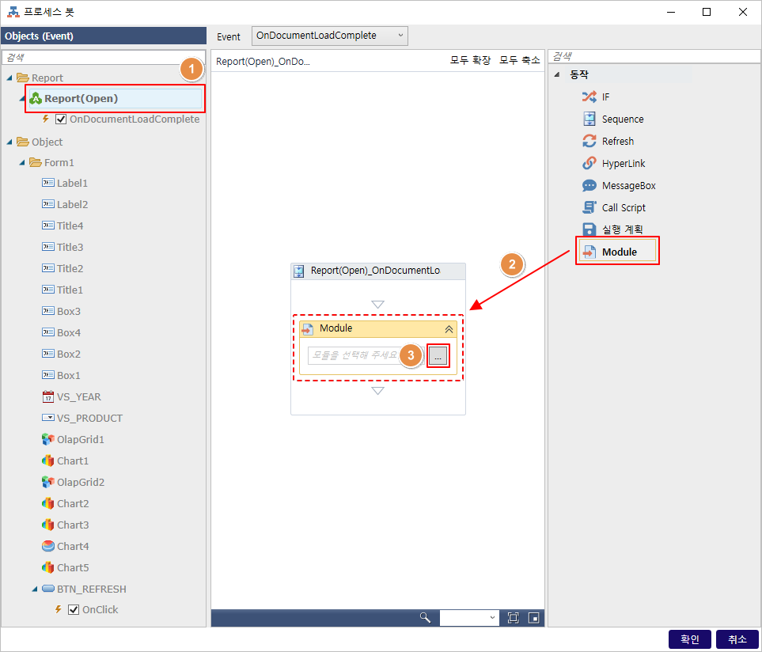Open module browser with the ... button
762x652 pixels.
[438, 356]
